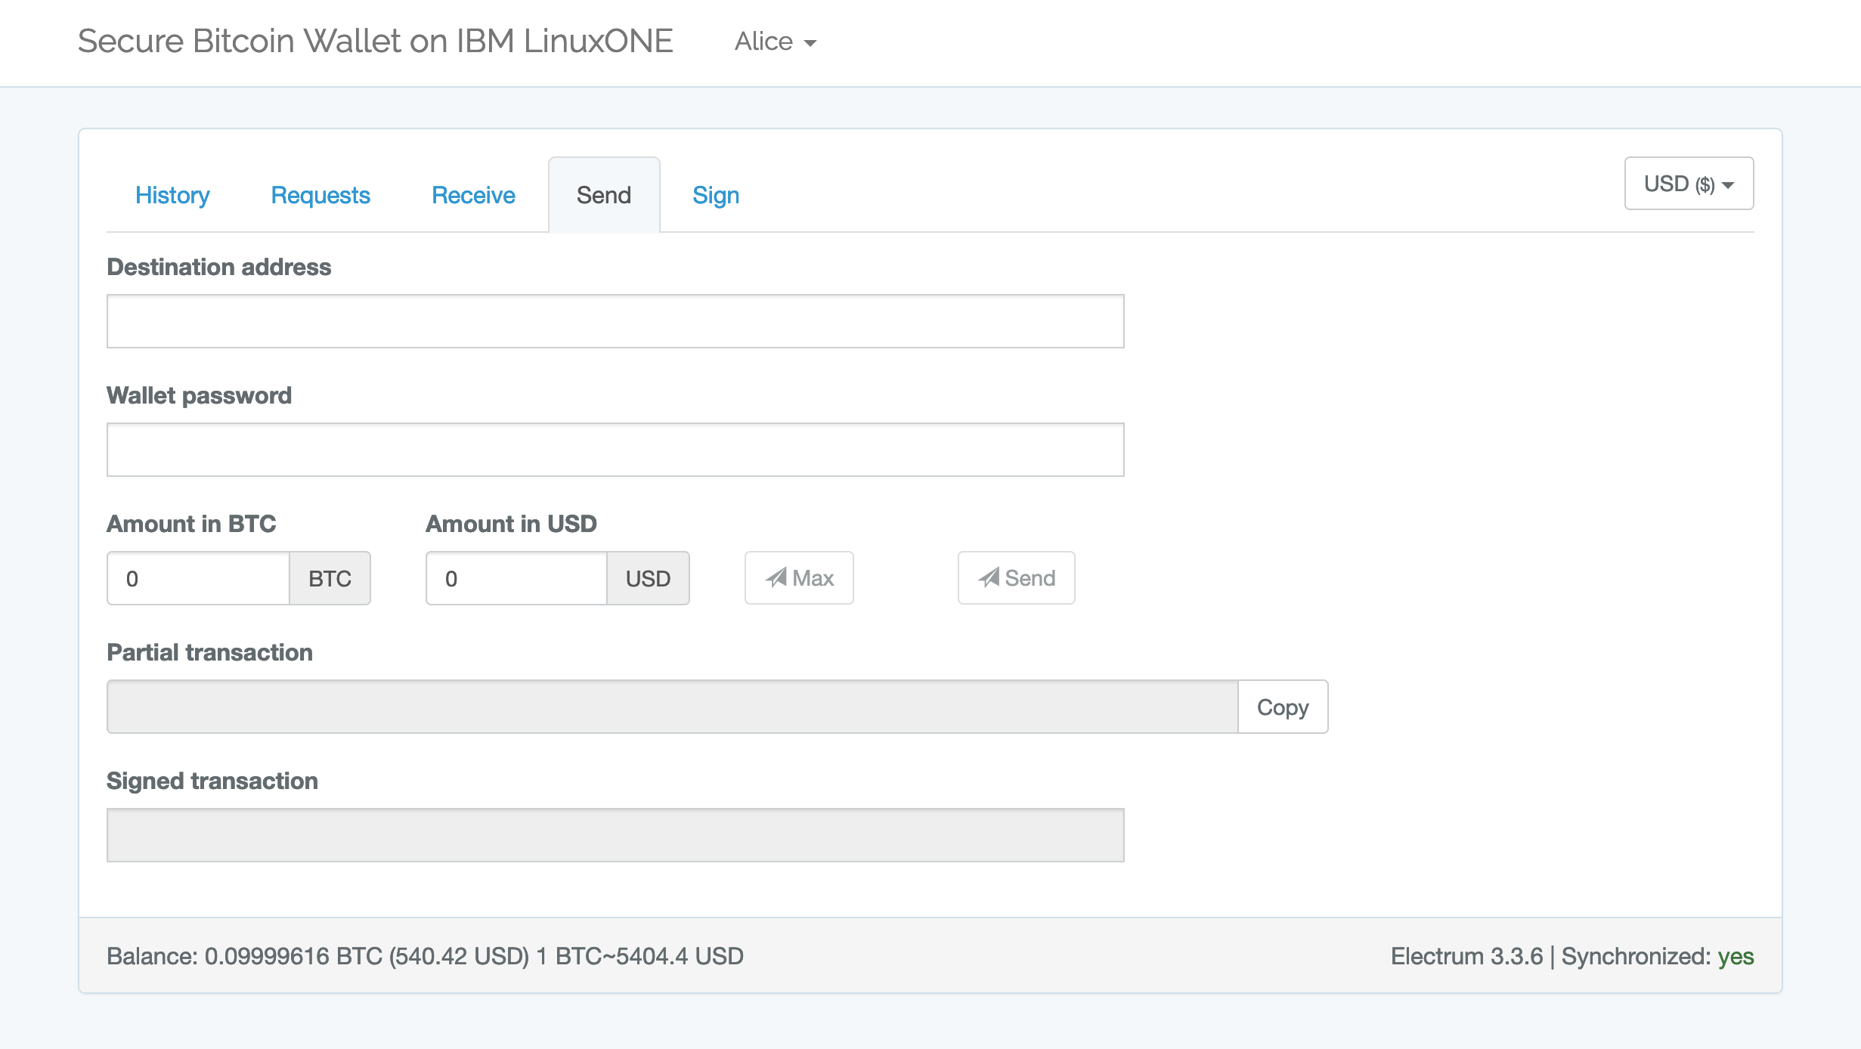Click the active Send tab
Screen dimensions: 1861x1049
tap(603, 195)
